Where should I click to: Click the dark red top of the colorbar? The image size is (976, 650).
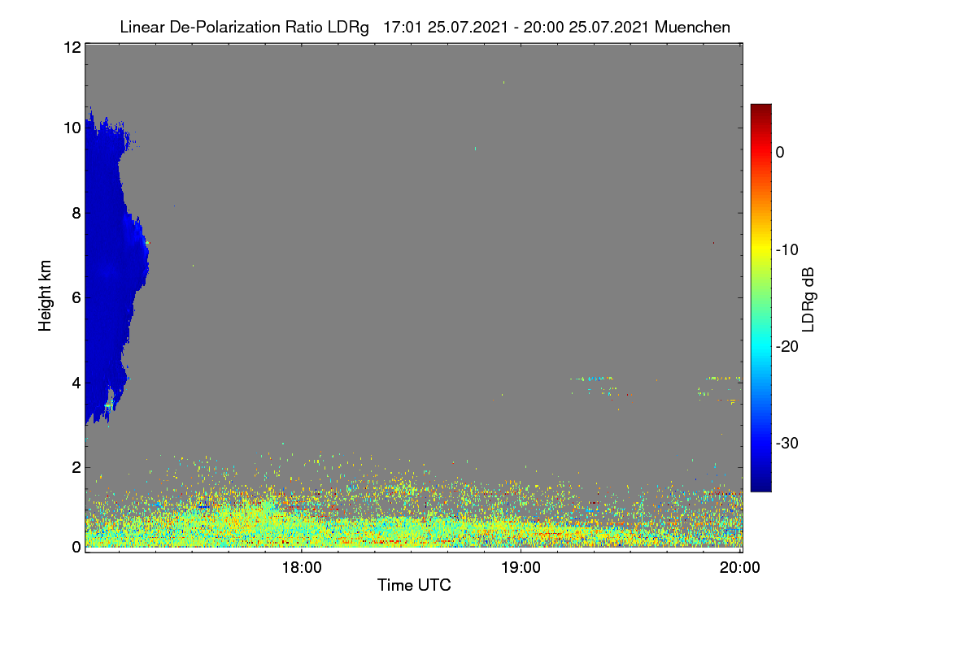(x=760, y=110)
